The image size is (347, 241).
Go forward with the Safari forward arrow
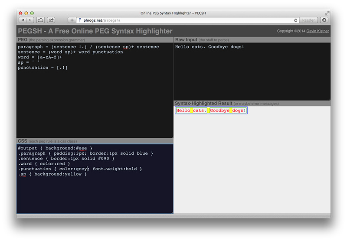click(x=30, y=20)
